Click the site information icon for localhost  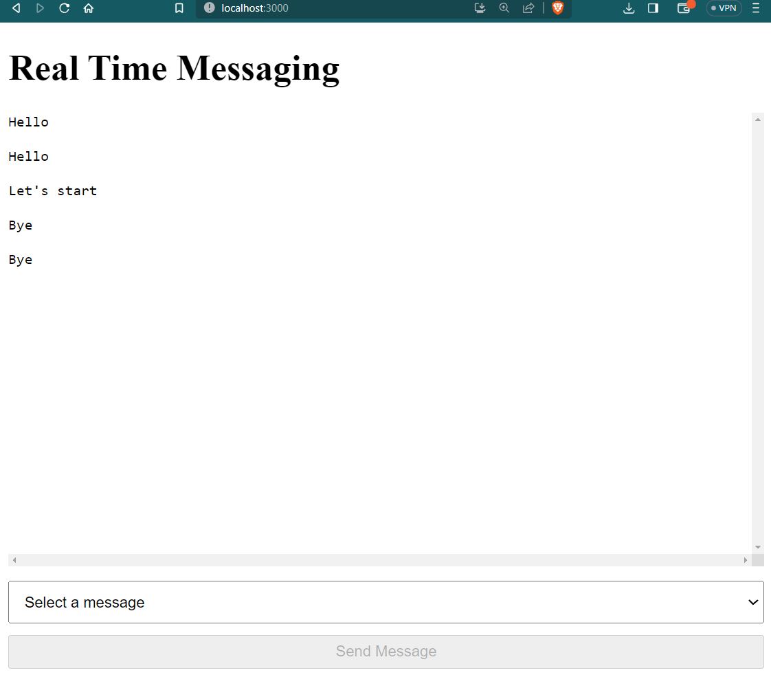coord(208,9)
